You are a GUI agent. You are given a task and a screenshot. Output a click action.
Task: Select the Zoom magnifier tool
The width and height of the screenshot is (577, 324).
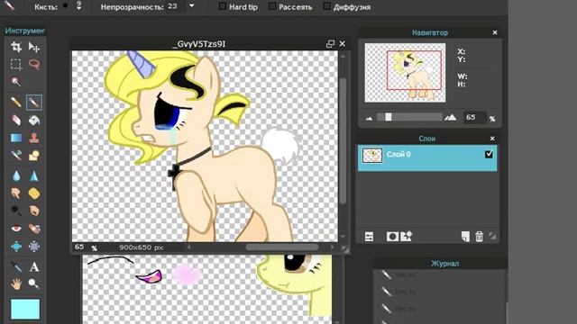click(34, 283)
